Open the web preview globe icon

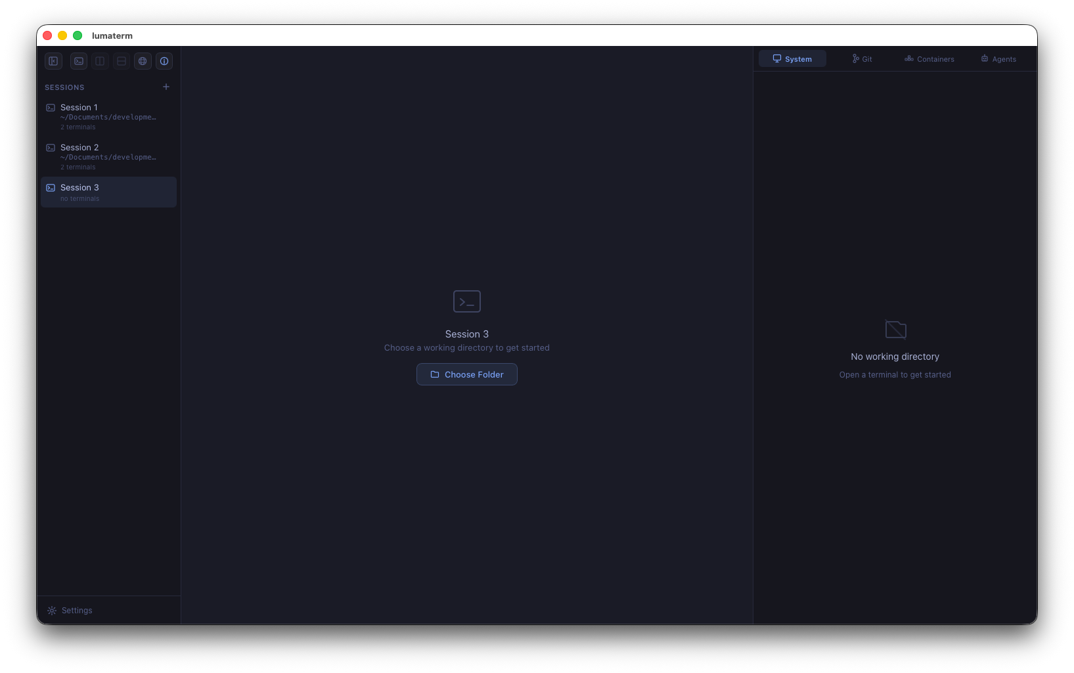[x=143, y=60]
